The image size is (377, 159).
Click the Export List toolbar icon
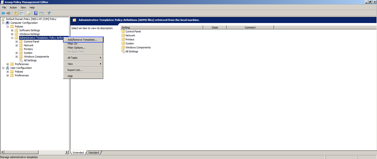28,13
